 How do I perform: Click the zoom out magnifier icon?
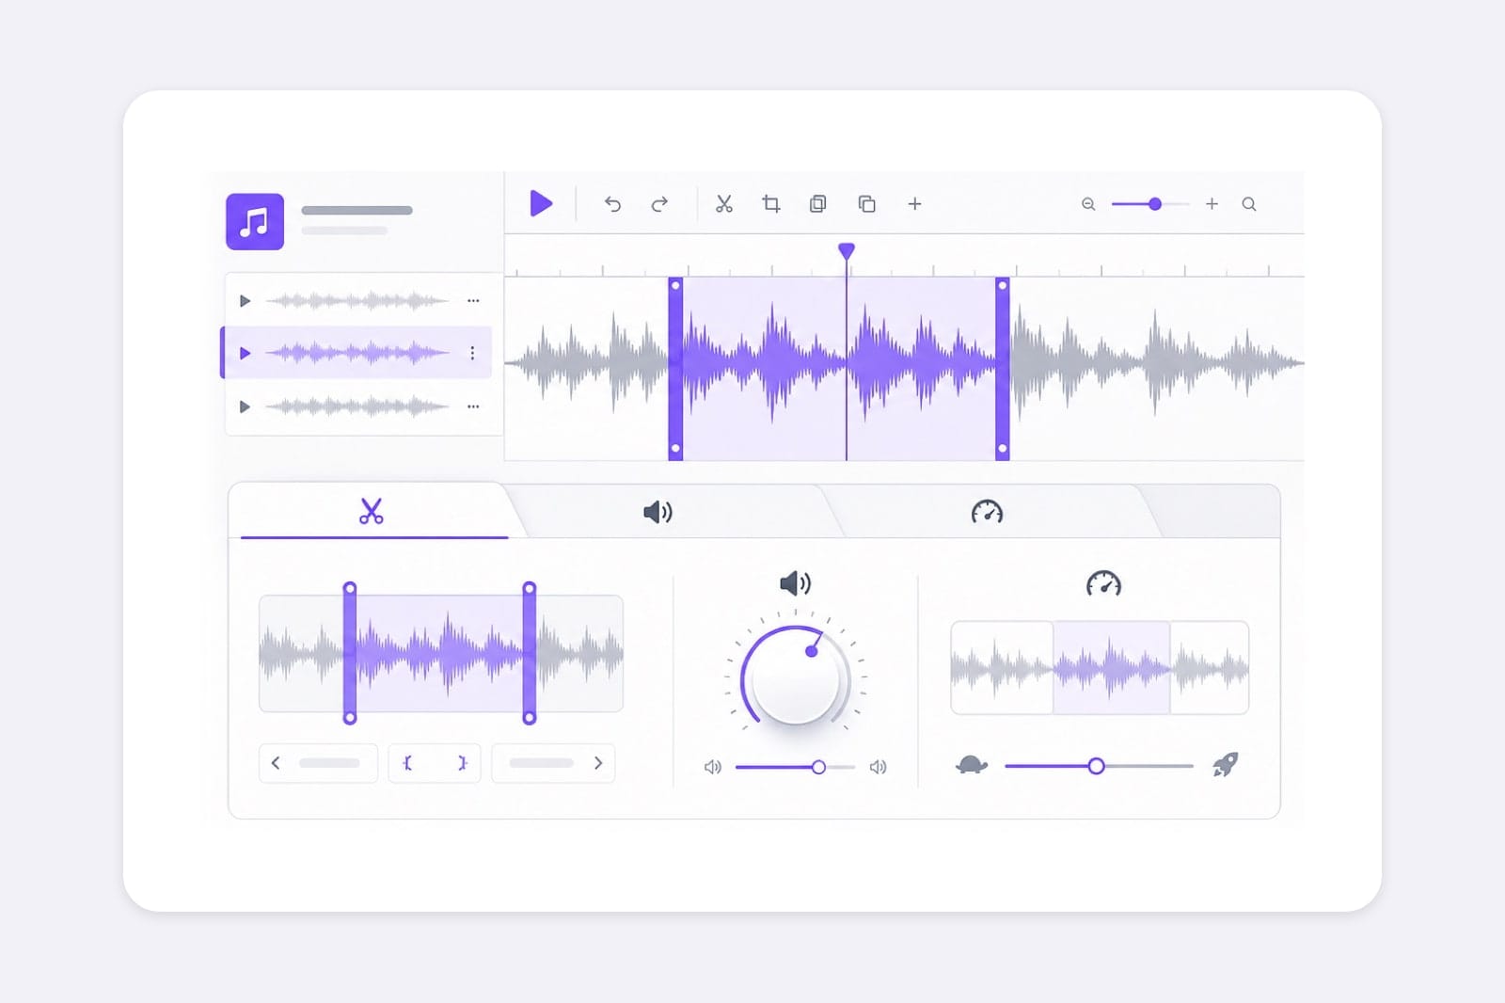pyautogui.click(x=1088, y=204)
